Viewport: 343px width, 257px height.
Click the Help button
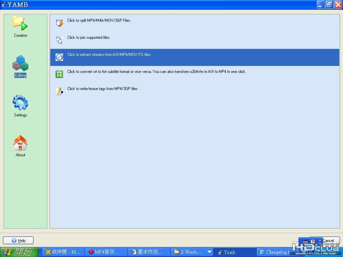click(x=18, y=240)
